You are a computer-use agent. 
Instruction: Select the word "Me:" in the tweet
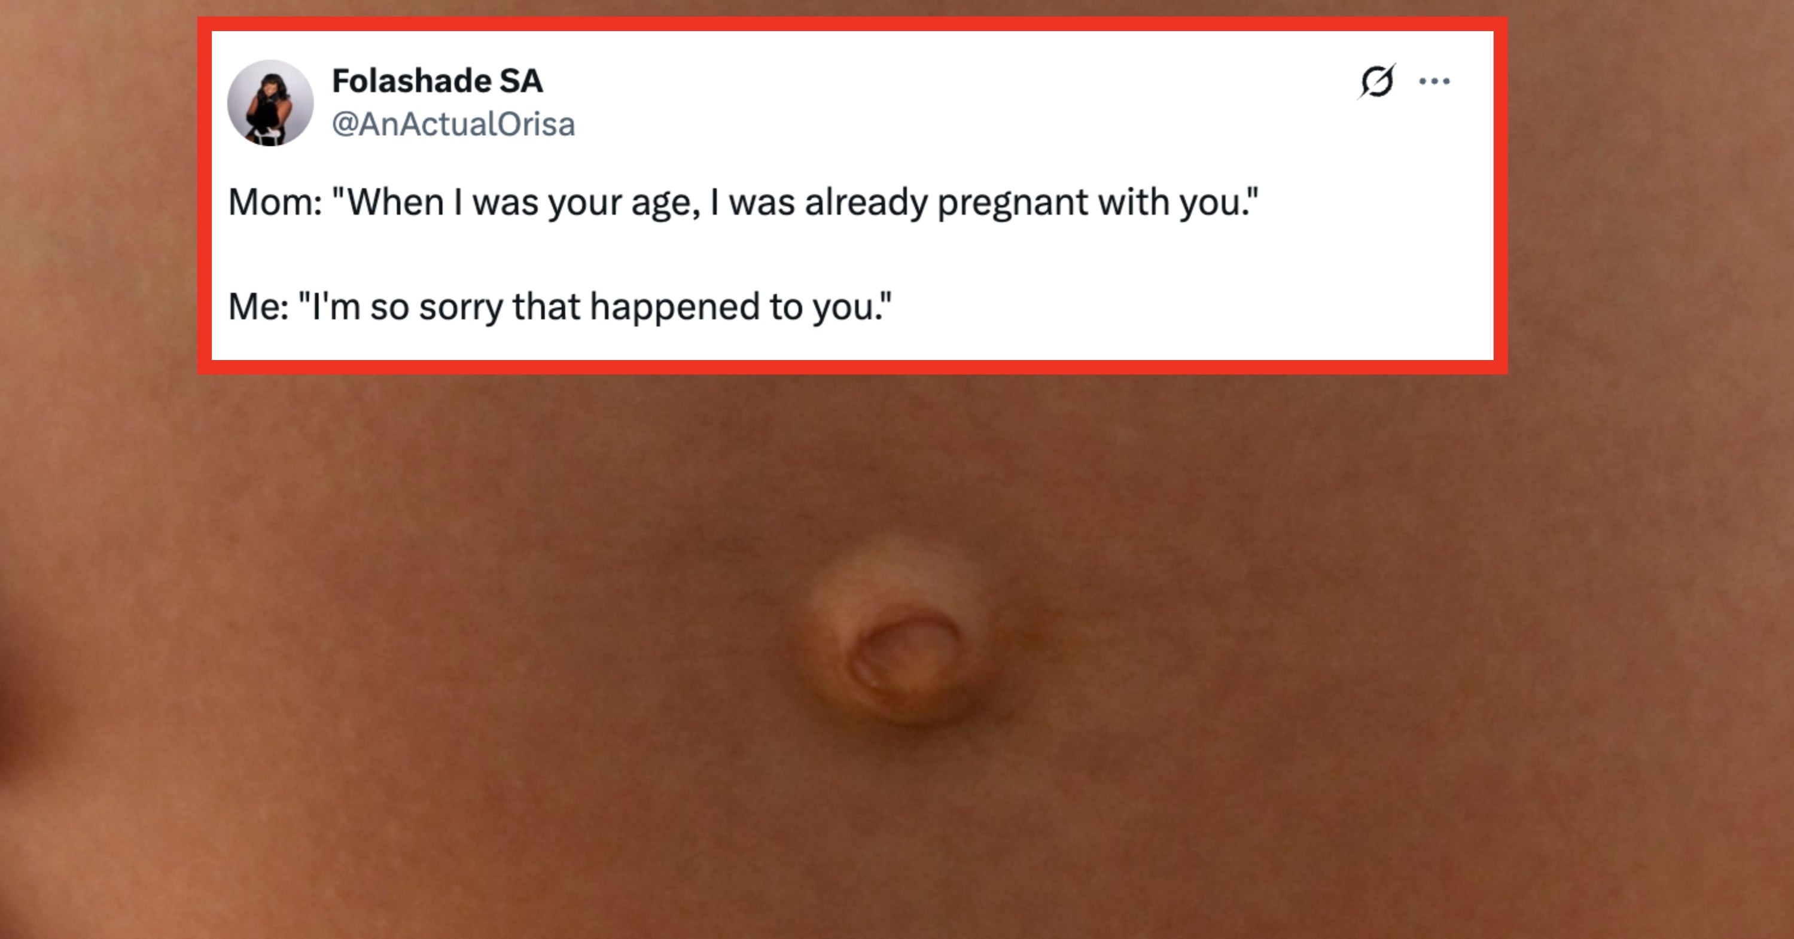click(258, 307)
